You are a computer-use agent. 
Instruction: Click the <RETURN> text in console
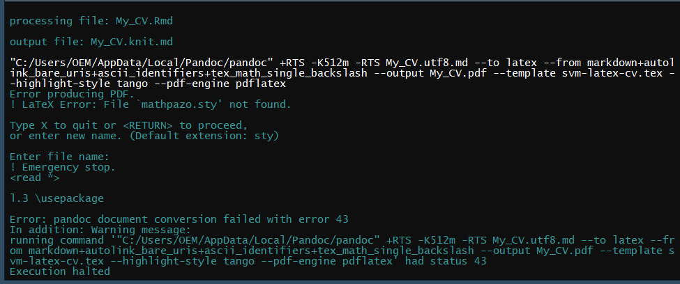148,125
